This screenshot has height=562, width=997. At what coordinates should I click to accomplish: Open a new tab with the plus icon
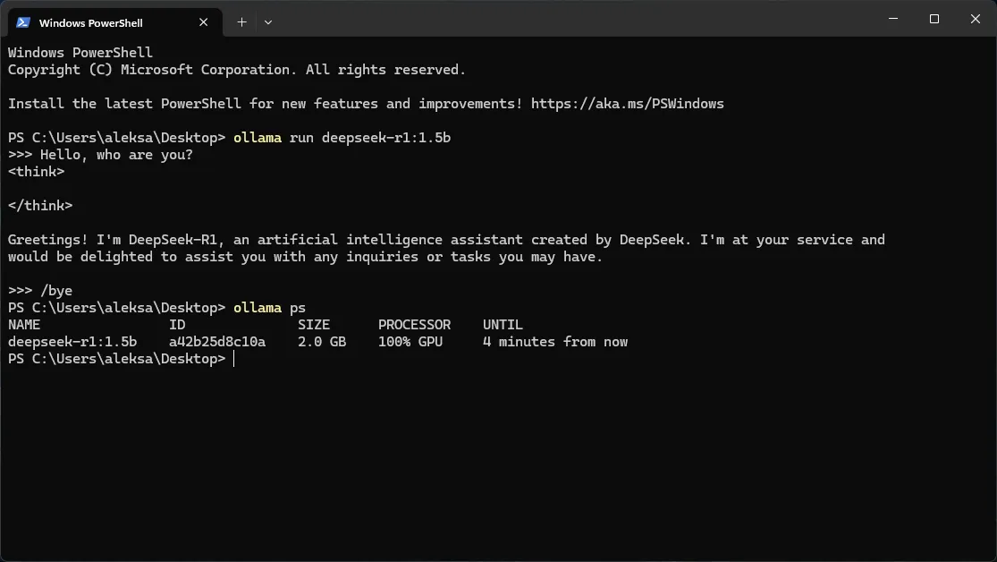point(241,21)
